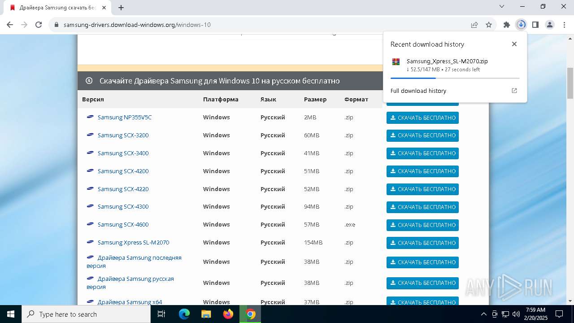Image resolution: width=574 pixels, height=323 pixels.
Task: Open the tab search chevron
Action: [x=502, y=6]
